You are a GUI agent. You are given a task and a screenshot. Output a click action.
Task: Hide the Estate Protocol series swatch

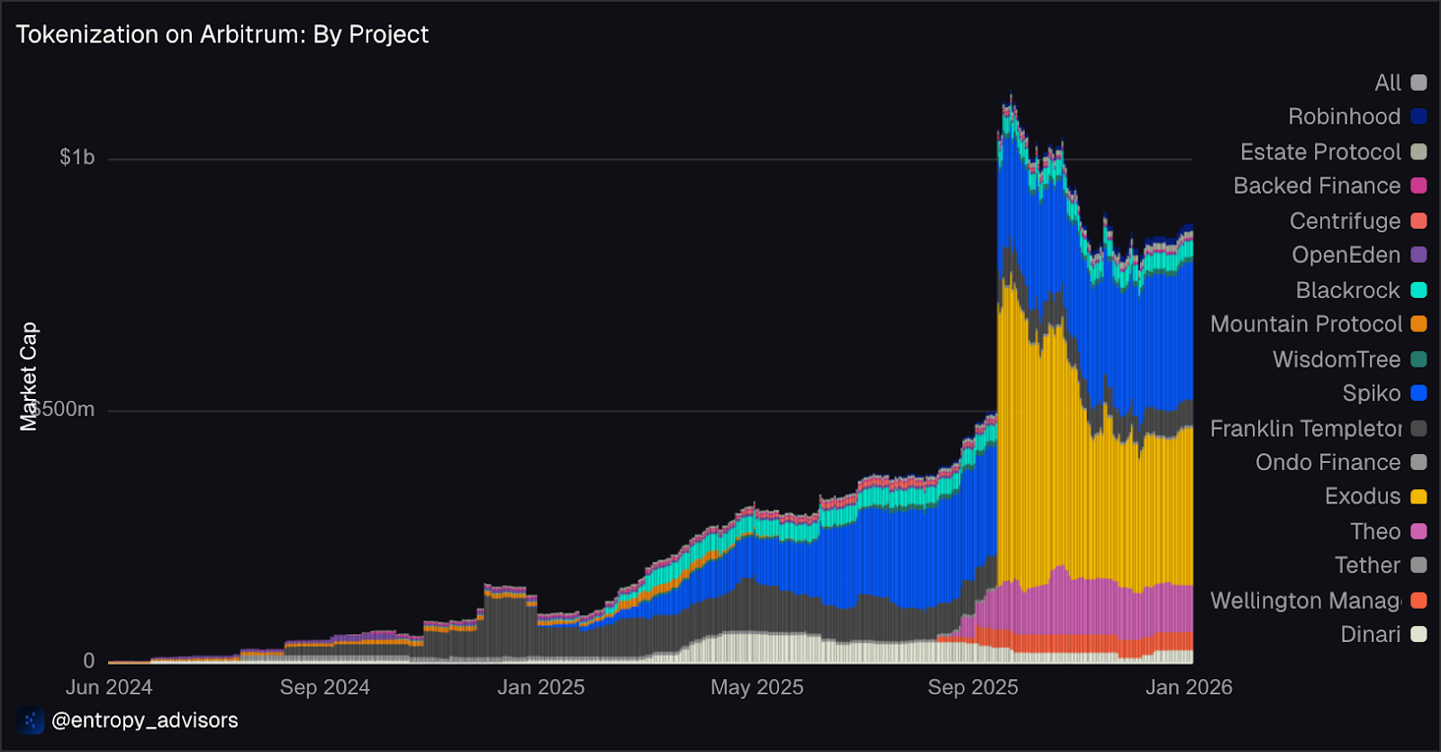1418,151
